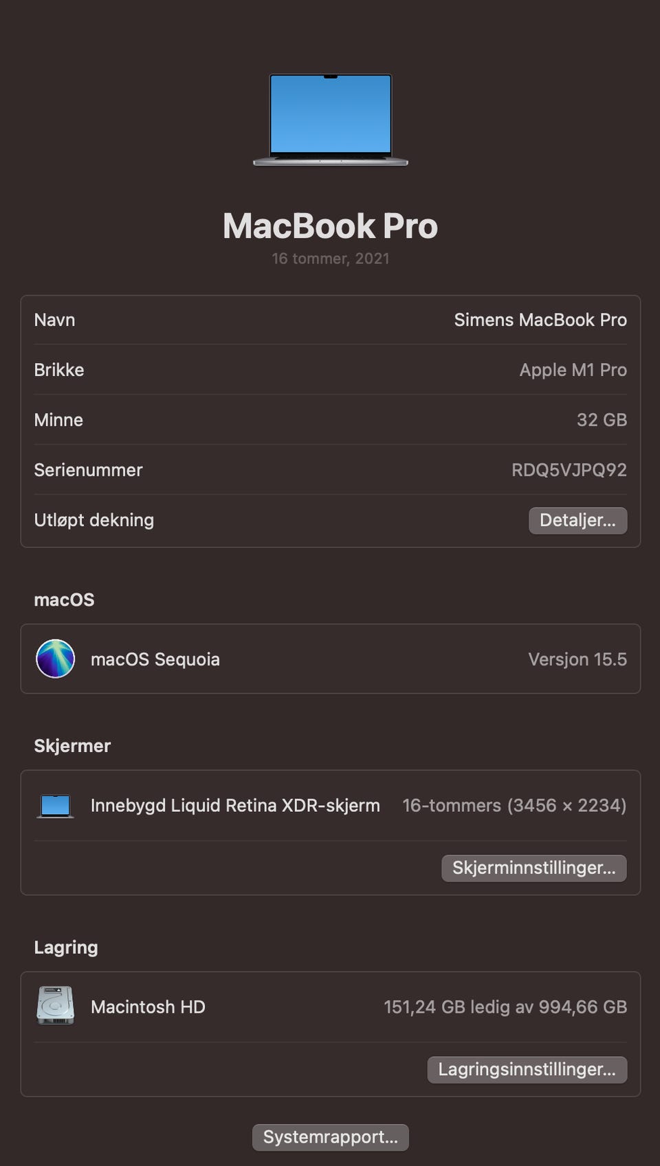Click the Apple M1 Pro chip value
The image size is (660, 1166).
(x=573, y=370)
